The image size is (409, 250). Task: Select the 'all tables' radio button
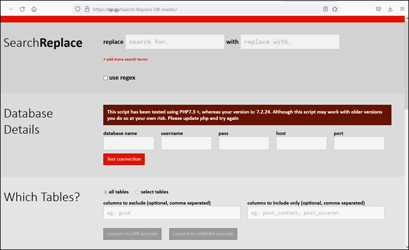pos(105,192)
